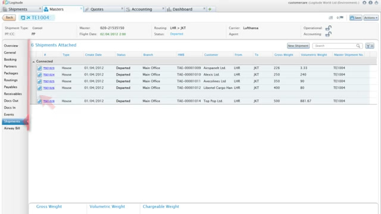Sort by HWB column header
Viewport: 381px width, 214px height.
[181, 55]
